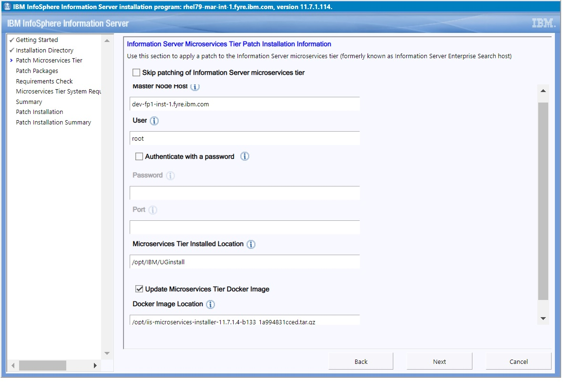Image resolution: width=563 pixels, height=382 pixels.
Task: View info for Authenticate with a password
Action: point(245,156)
